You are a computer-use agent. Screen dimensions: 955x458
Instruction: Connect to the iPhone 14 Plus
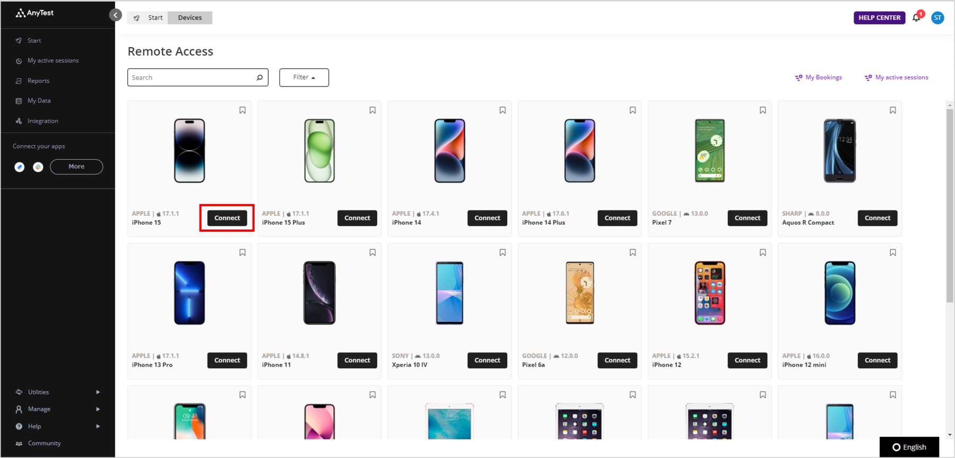click(617, 218)
